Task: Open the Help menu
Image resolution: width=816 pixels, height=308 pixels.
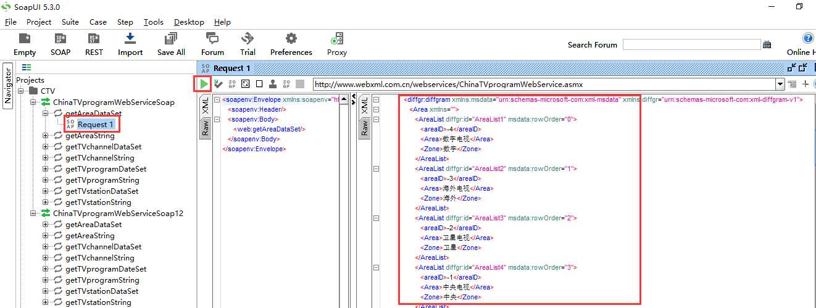Action: 222,22
